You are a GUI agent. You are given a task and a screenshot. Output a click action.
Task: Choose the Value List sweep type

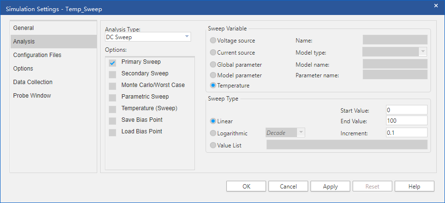tap(213, 145)
